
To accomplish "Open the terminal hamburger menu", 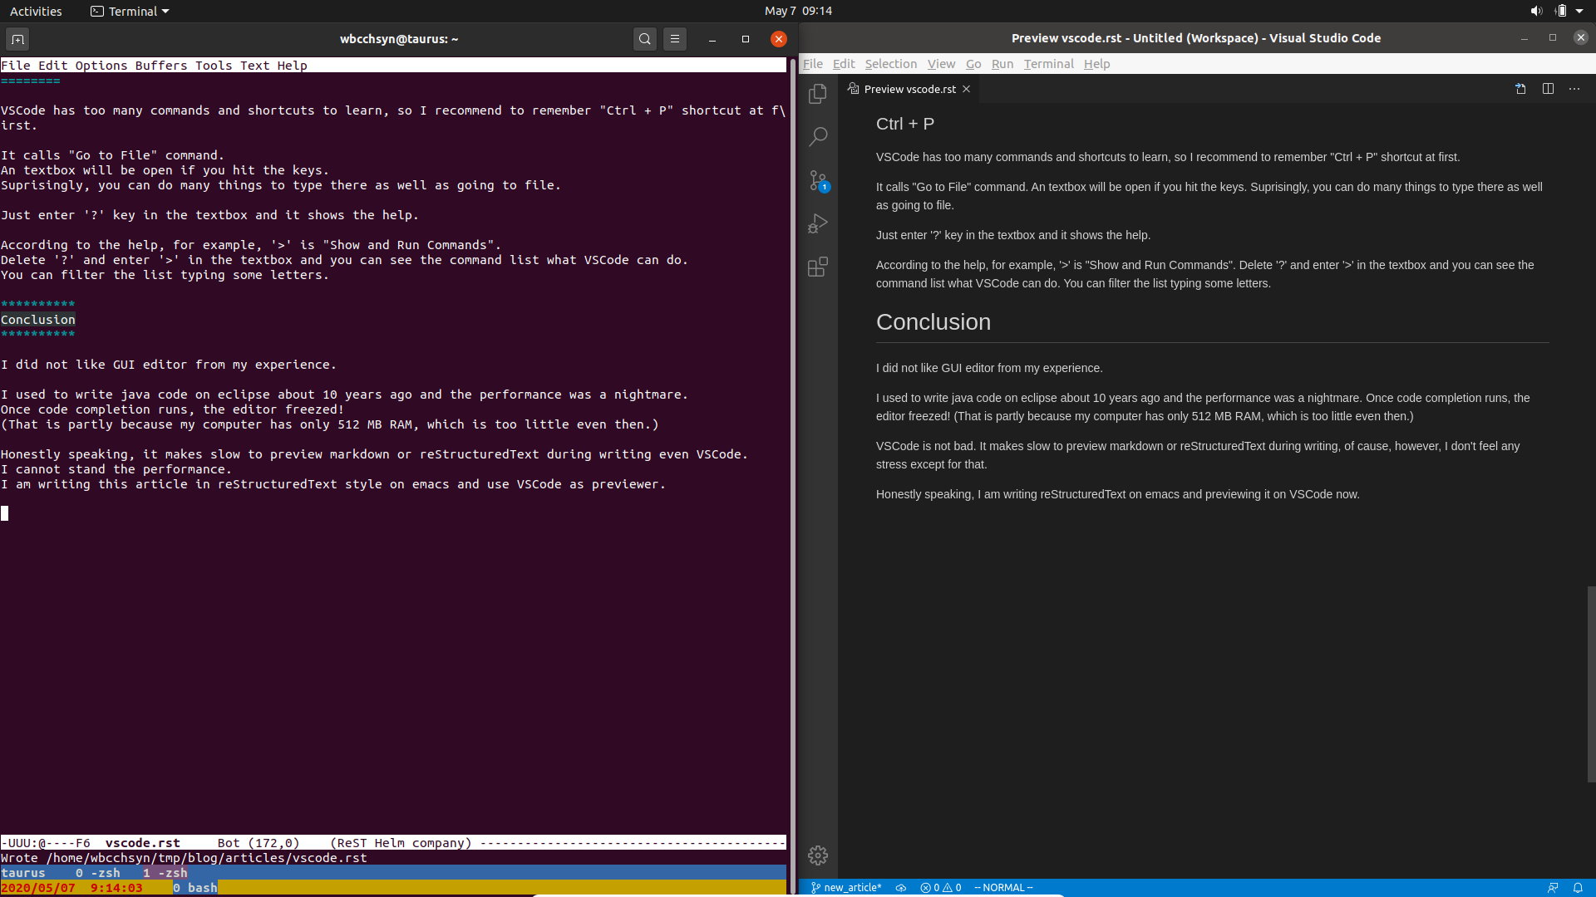I will (675, 39).
